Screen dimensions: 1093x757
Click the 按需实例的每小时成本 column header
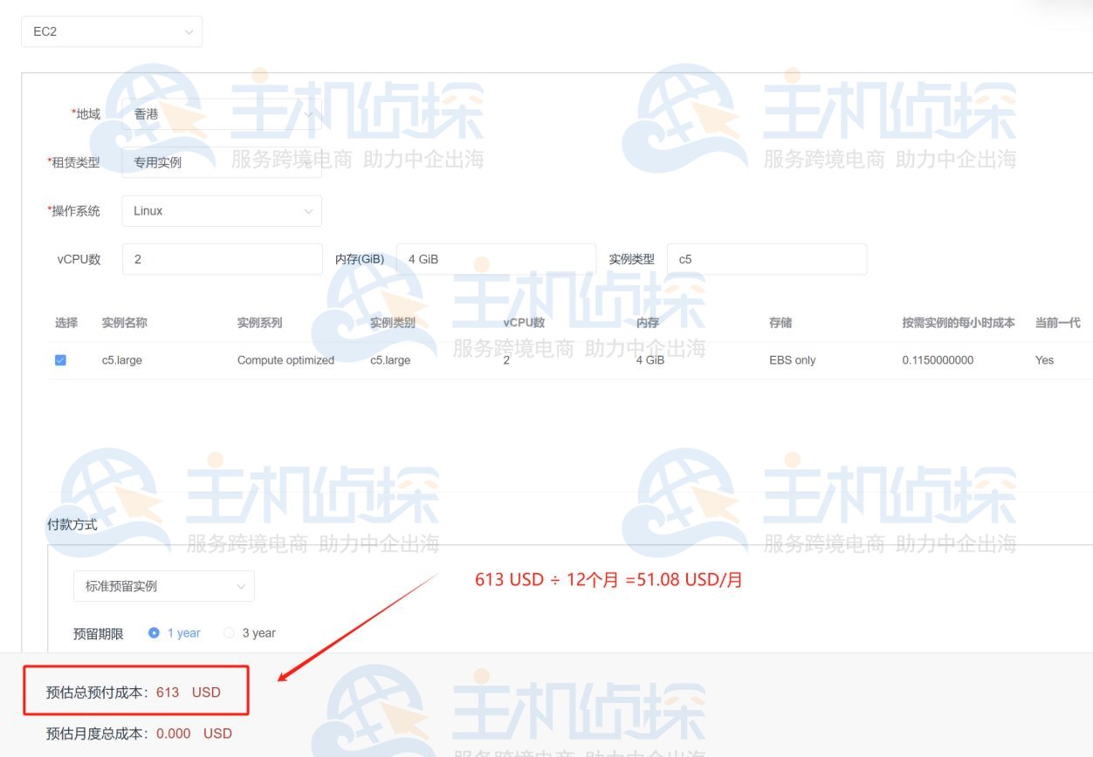point(959,323)
